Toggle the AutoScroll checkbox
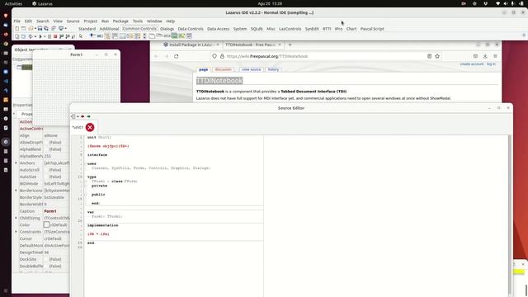528x297 pixels. [46, 170]
